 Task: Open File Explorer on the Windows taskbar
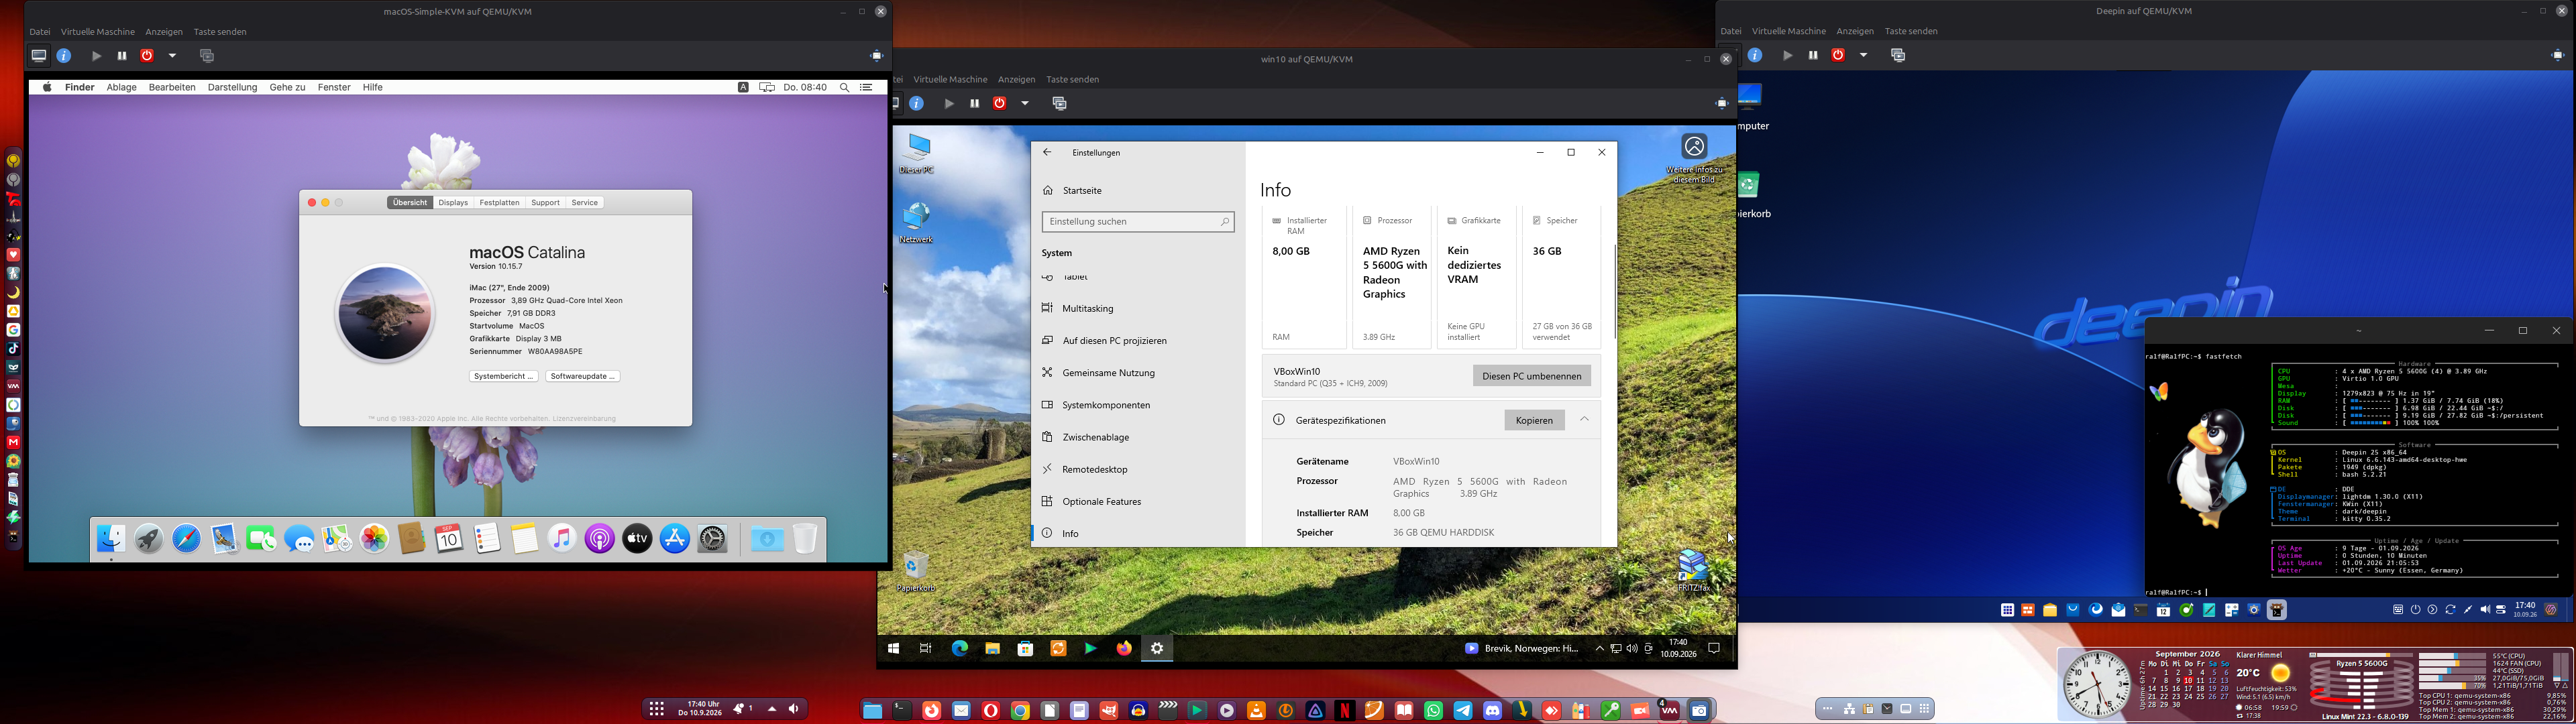992,649
